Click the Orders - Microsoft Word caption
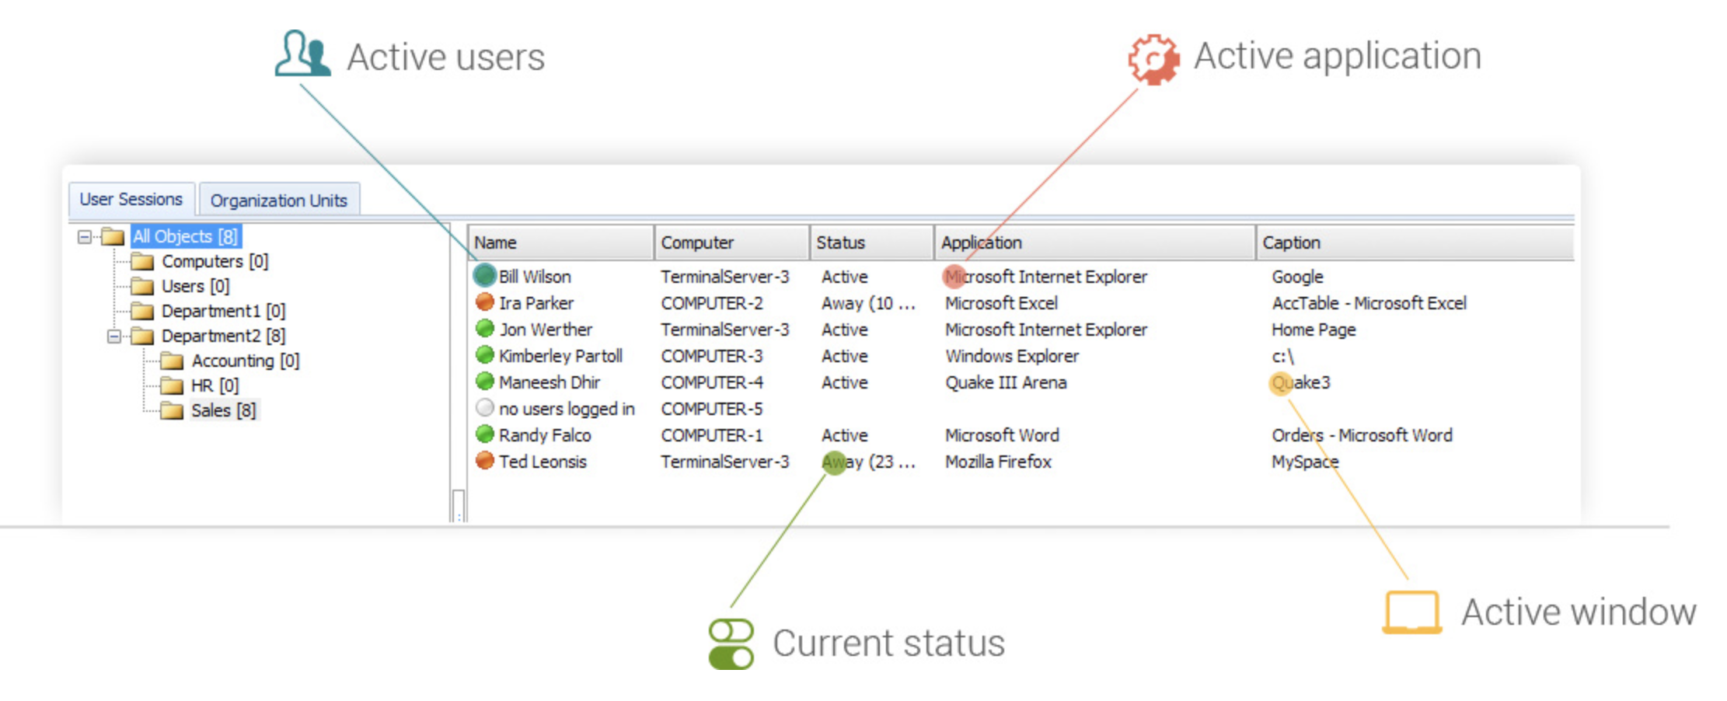The width and height of the screenshot is (1727, 701). (x=1362, y=435)
